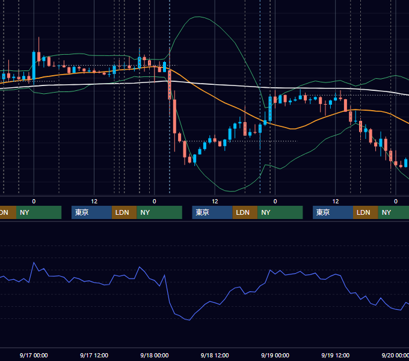Click the tall blue candle before 9/19 00:00
This screenshot has height=361, width=409.
[x=270, y=109]
